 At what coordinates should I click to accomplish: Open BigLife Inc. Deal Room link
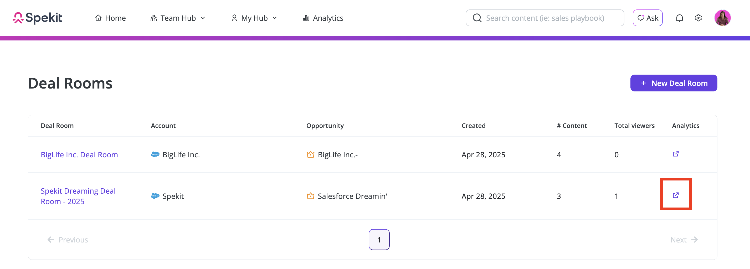[79, 154]
